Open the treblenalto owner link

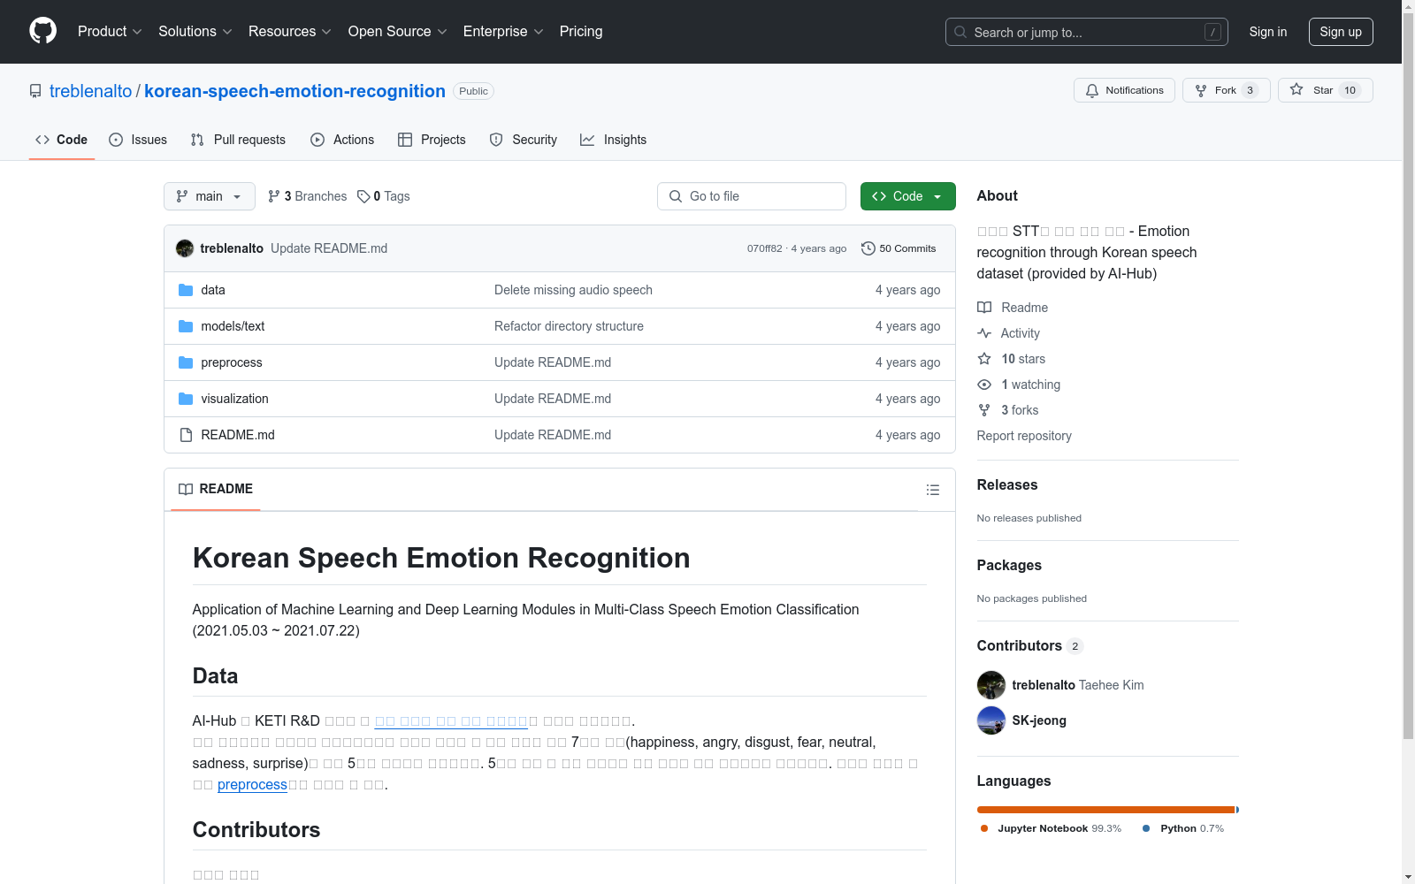point(91,91)
